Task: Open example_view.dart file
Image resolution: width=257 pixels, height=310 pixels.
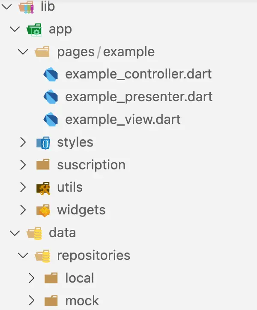Action: tap(123, 119)
